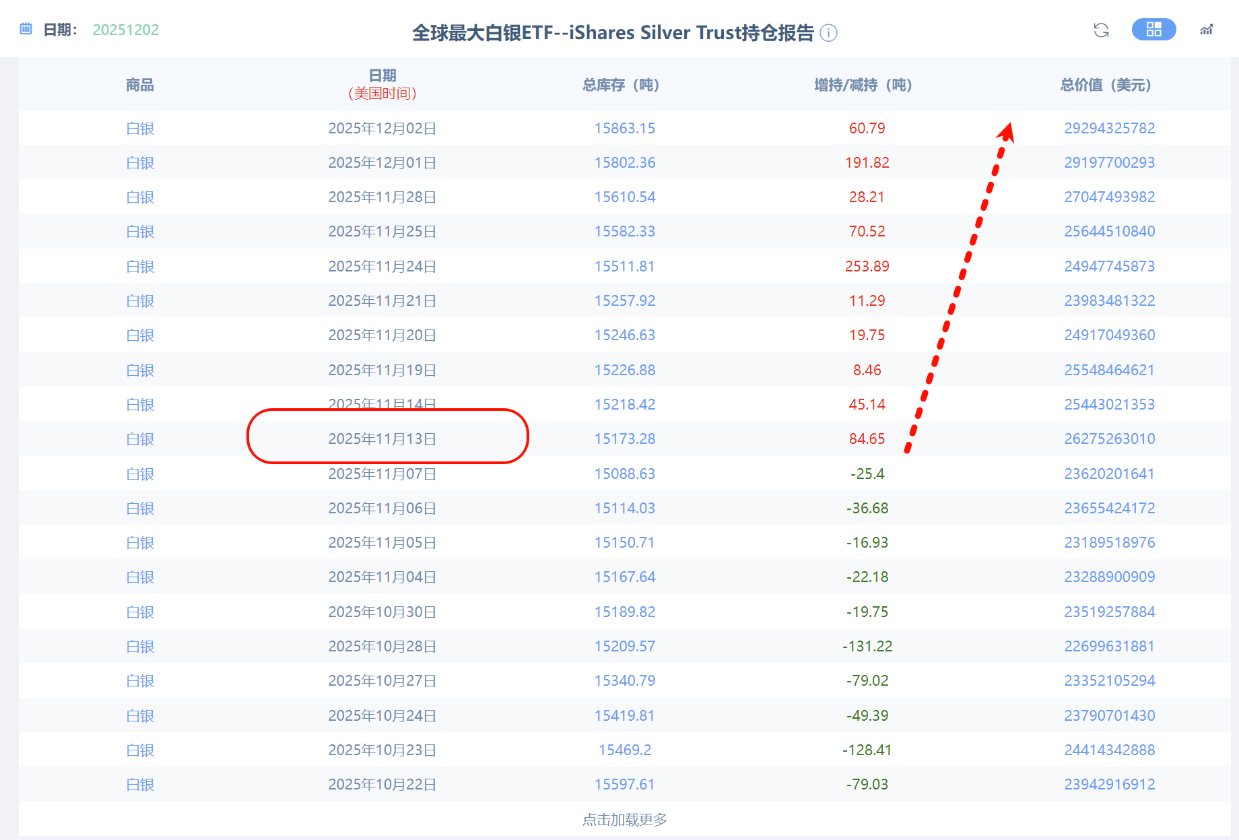Click total value 29294325782

(1110, 128)
